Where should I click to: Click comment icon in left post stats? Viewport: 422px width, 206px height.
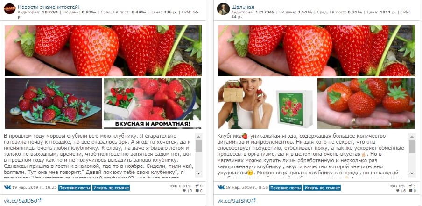pos(197,191)
